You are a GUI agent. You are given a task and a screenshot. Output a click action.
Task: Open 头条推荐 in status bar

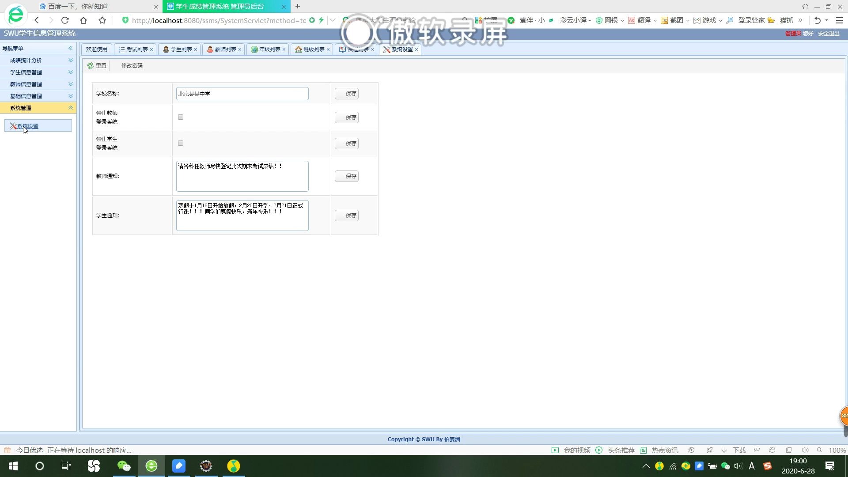tap(615, 450)
